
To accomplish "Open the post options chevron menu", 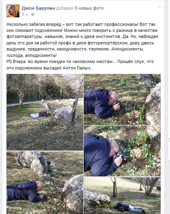I will [x=159, y=7].
